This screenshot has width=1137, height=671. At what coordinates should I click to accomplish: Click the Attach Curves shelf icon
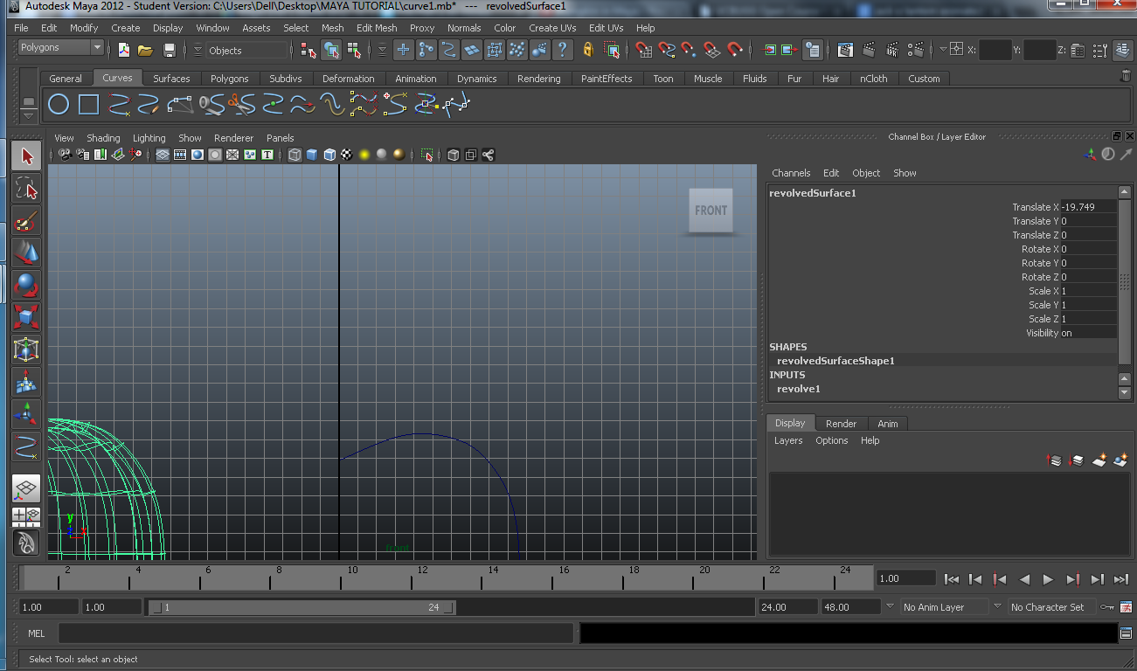coord(211,106)
